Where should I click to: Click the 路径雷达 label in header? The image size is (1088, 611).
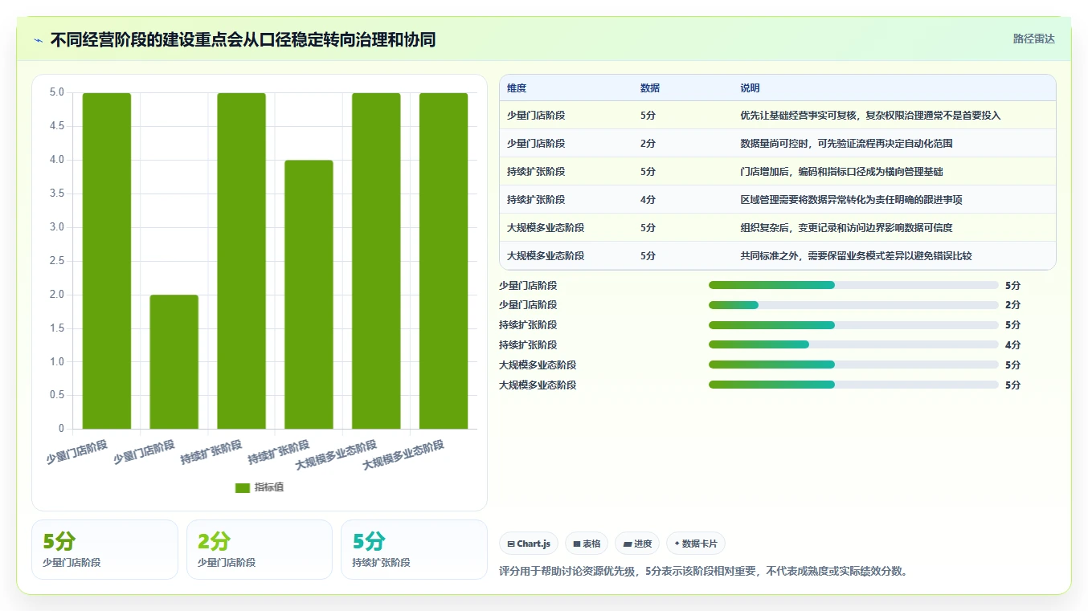(x=1033, y=39)
